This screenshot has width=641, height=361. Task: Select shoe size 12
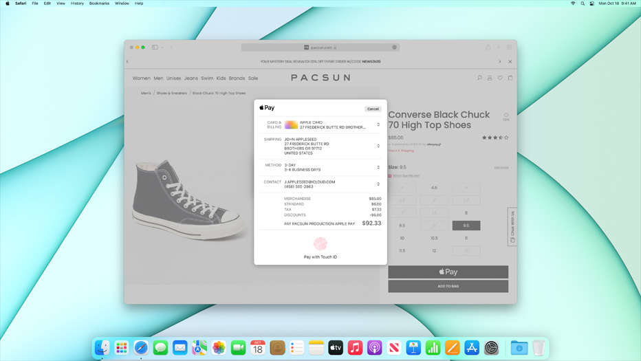(x=434, y=250)
